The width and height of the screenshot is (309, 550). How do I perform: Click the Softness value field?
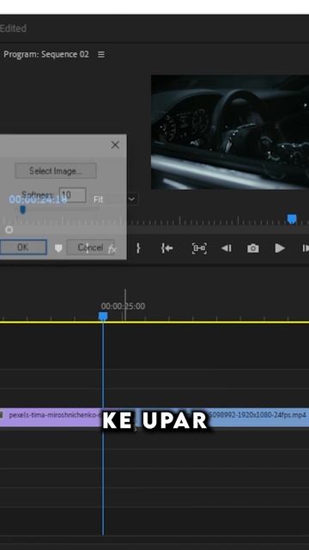(72, 195)
